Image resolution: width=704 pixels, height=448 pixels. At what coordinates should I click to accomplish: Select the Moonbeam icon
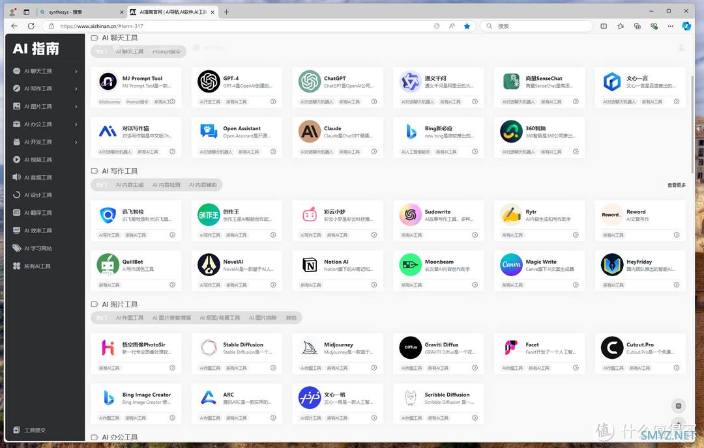(x=411, y=264)
